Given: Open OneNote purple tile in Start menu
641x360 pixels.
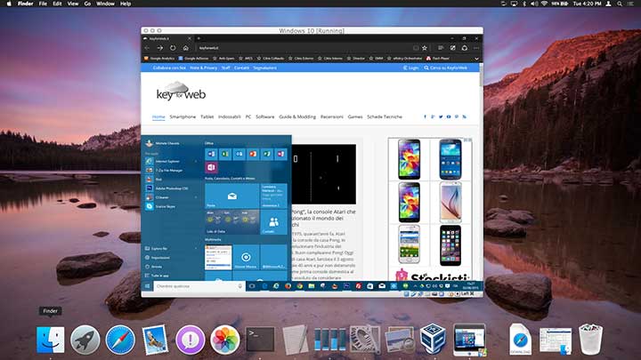Looking at the screenshot, I should [211, 167].
